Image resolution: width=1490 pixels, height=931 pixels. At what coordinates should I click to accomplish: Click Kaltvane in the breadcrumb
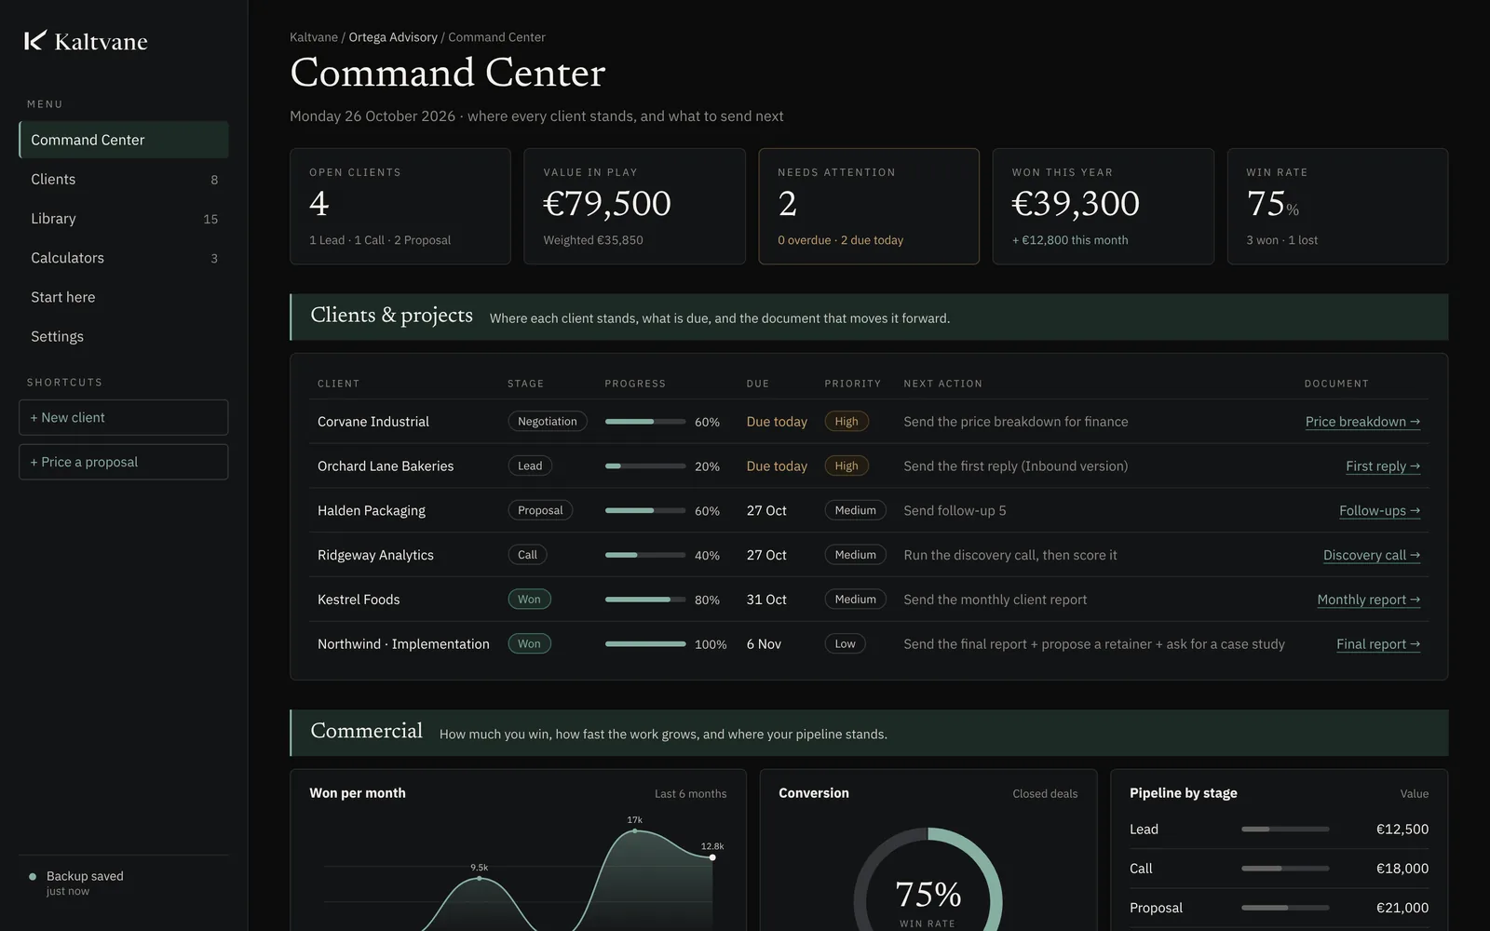(314, 37)
